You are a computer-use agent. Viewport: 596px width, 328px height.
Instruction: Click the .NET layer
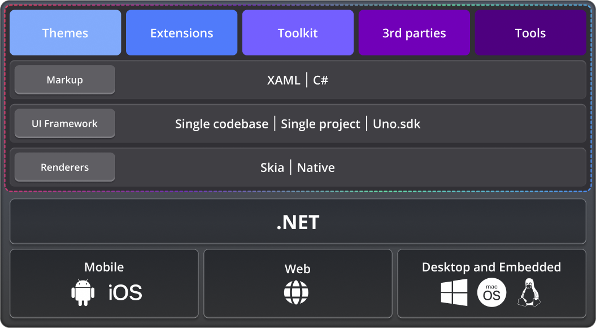(298, 222)
